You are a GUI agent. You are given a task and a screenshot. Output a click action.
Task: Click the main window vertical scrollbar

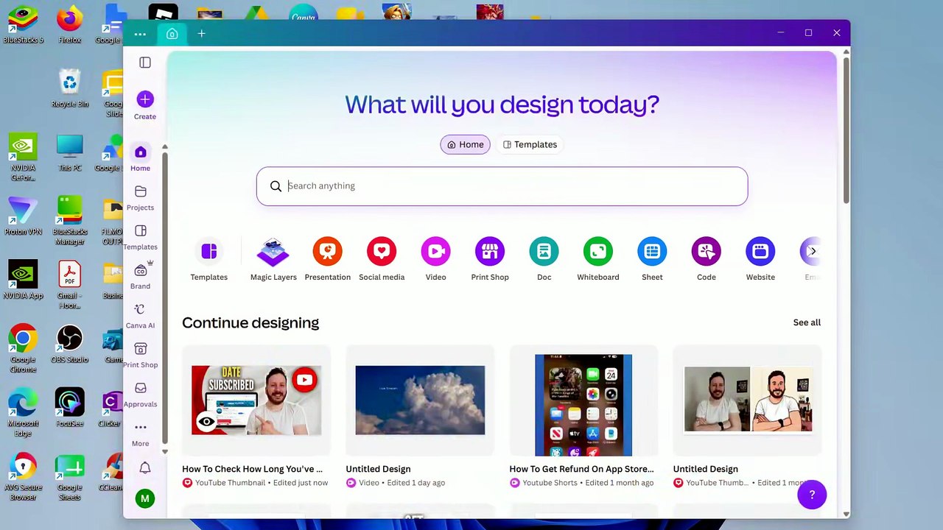pyautogui.click(x=846, y=130)
